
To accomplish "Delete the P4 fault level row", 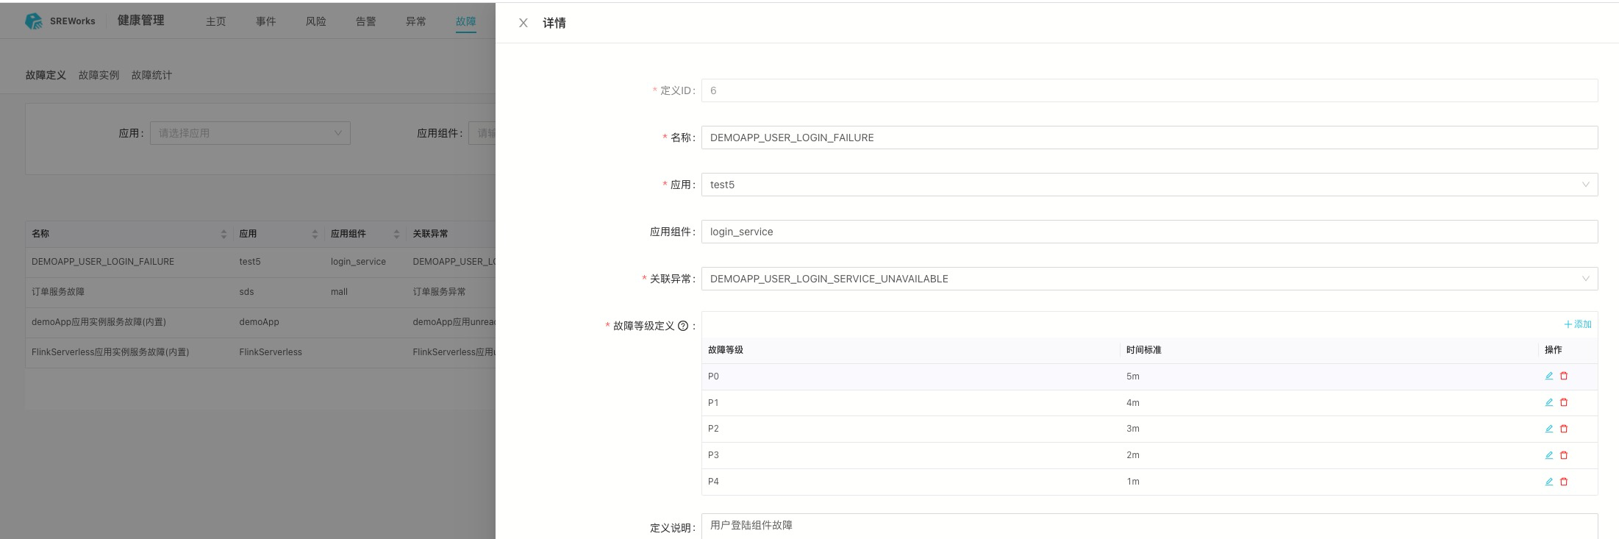I will tap(1564, 482).
